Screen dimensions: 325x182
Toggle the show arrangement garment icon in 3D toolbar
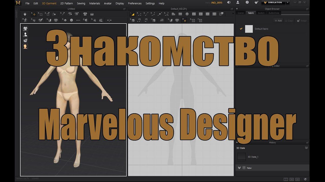[x=85, y=14]
